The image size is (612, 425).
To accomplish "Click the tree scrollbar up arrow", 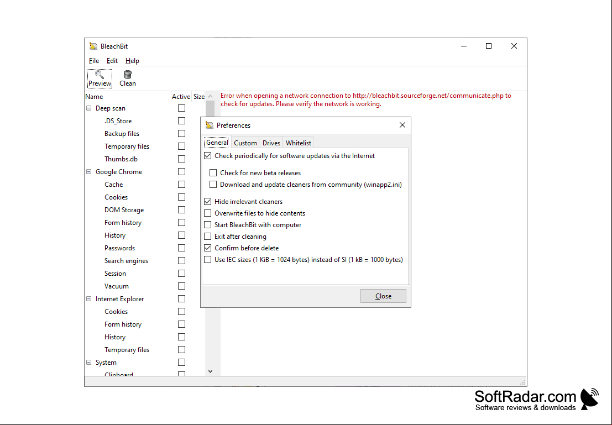I will coord(211,96).
